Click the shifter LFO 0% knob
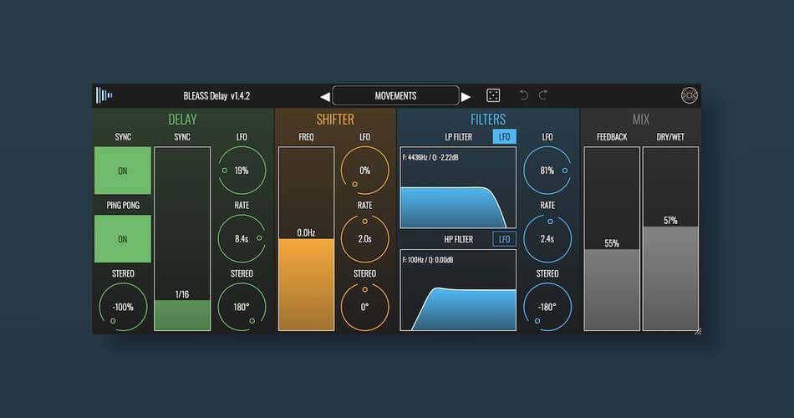794x418 pixels. click(x=364, y=171)
